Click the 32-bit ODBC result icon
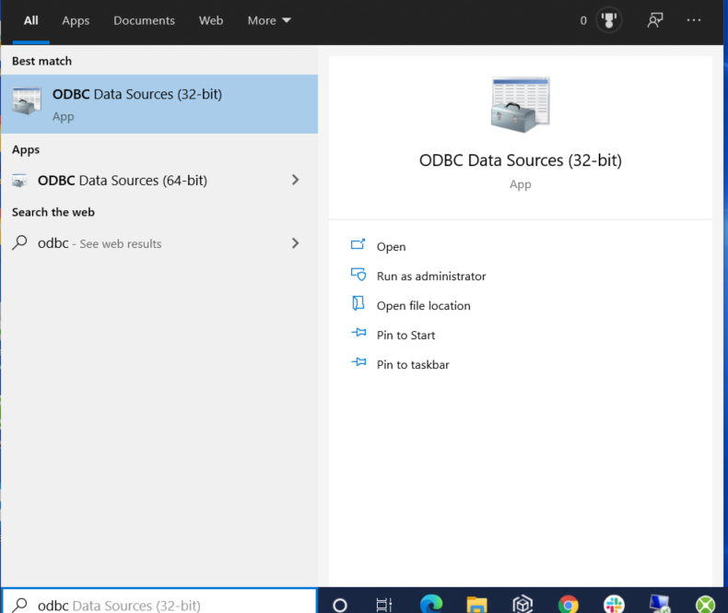 (27, 100)
